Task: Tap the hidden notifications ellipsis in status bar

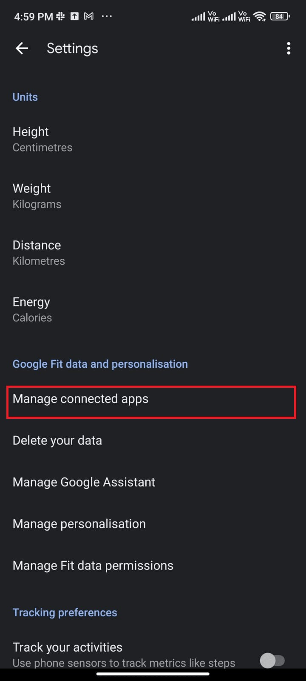Action: [x=107, y=16]
